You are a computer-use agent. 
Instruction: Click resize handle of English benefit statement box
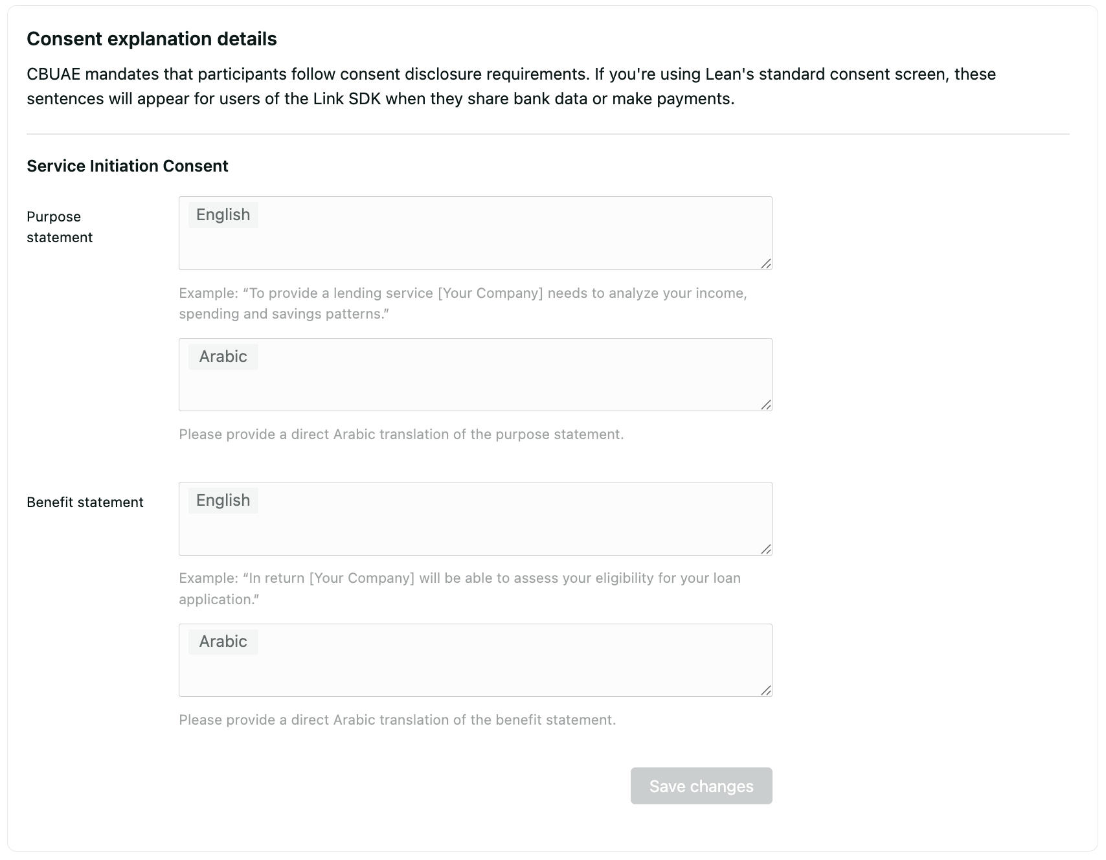tap(766, 549)
